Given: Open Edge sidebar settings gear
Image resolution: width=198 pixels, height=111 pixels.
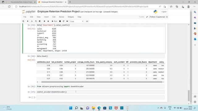Looking at the screenshot, I should point(195,102).
